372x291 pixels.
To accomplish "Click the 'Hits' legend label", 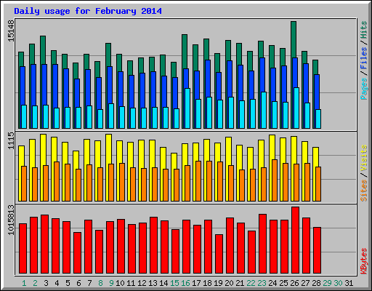I will click(x=364, y=30).
